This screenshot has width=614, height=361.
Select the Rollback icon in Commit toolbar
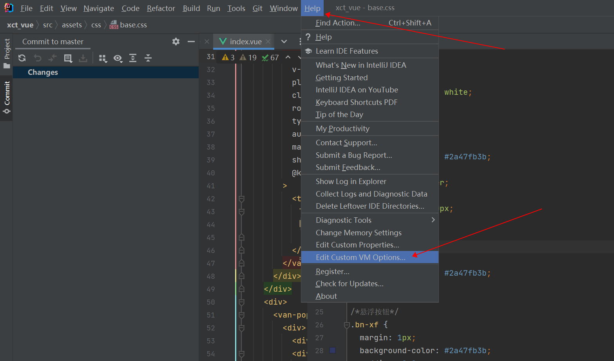click(x=37, y=58)
